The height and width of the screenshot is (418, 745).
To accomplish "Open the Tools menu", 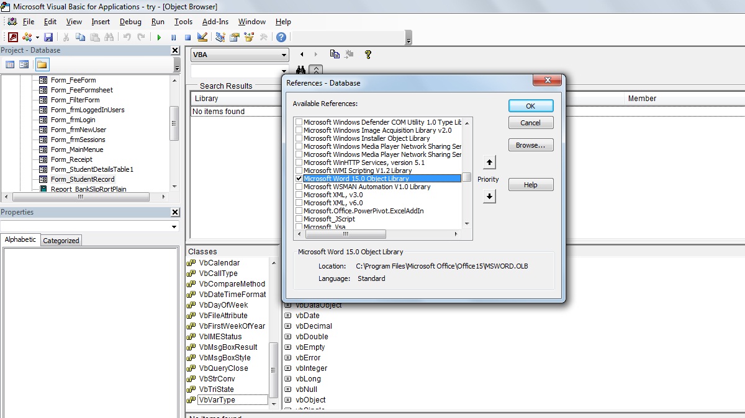I will (x=183, y=22).
